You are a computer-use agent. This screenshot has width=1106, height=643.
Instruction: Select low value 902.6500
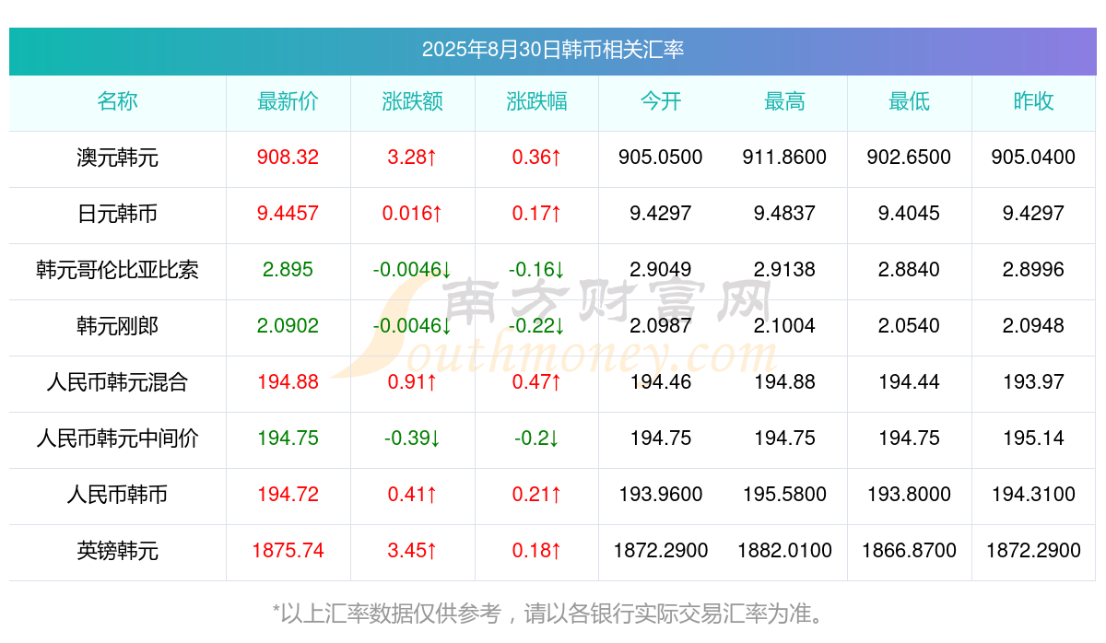910,158
